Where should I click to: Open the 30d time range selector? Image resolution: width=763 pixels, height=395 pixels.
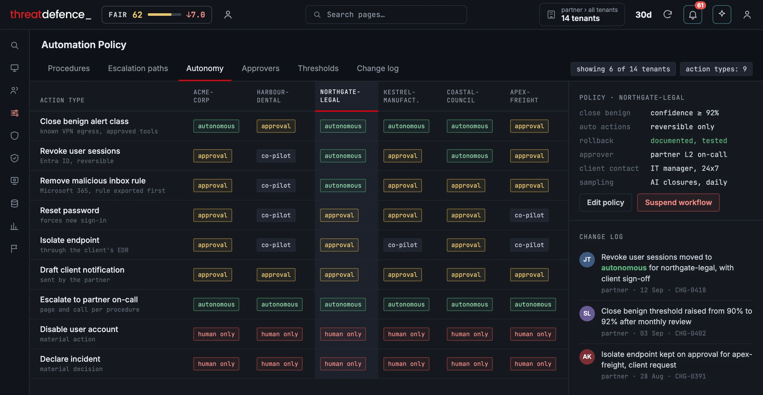643,15
